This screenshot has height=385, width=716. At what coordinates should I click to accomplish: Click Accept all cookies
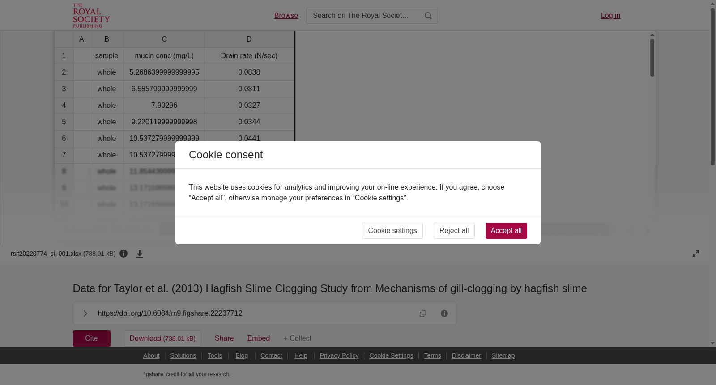pos(506,231)
